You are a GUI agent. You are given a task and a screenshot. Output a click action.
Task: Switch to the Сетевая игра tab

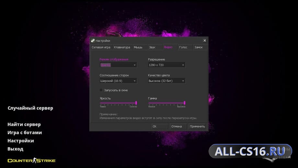pos(101,47)
